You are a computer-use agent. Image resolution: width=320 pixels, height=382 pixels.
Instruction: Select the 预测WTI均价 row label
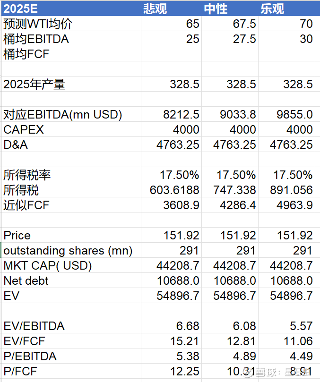pyautogui.click(x=71, y=24)
